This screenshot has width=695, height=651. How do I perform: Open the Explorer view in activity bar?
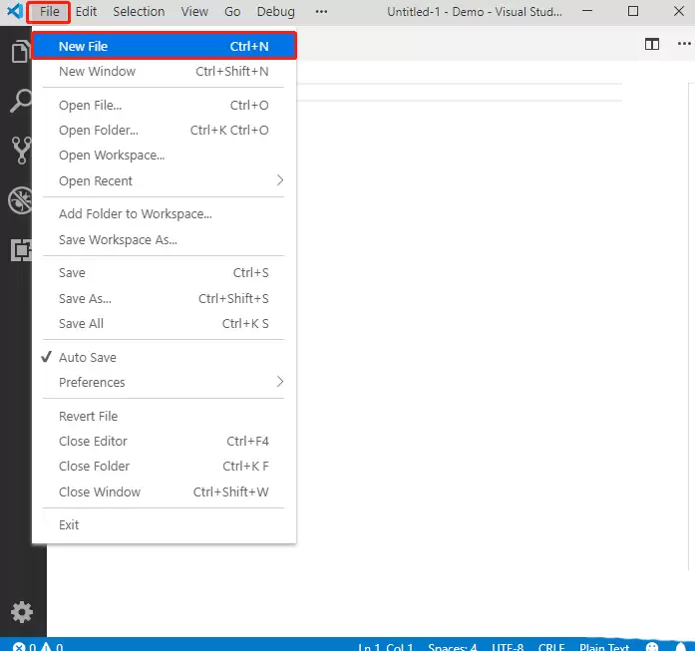[18, 52]
